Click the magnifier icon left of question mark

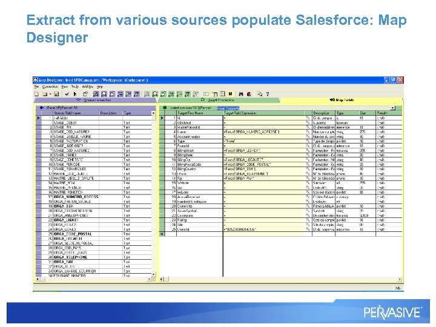point(260,94)
